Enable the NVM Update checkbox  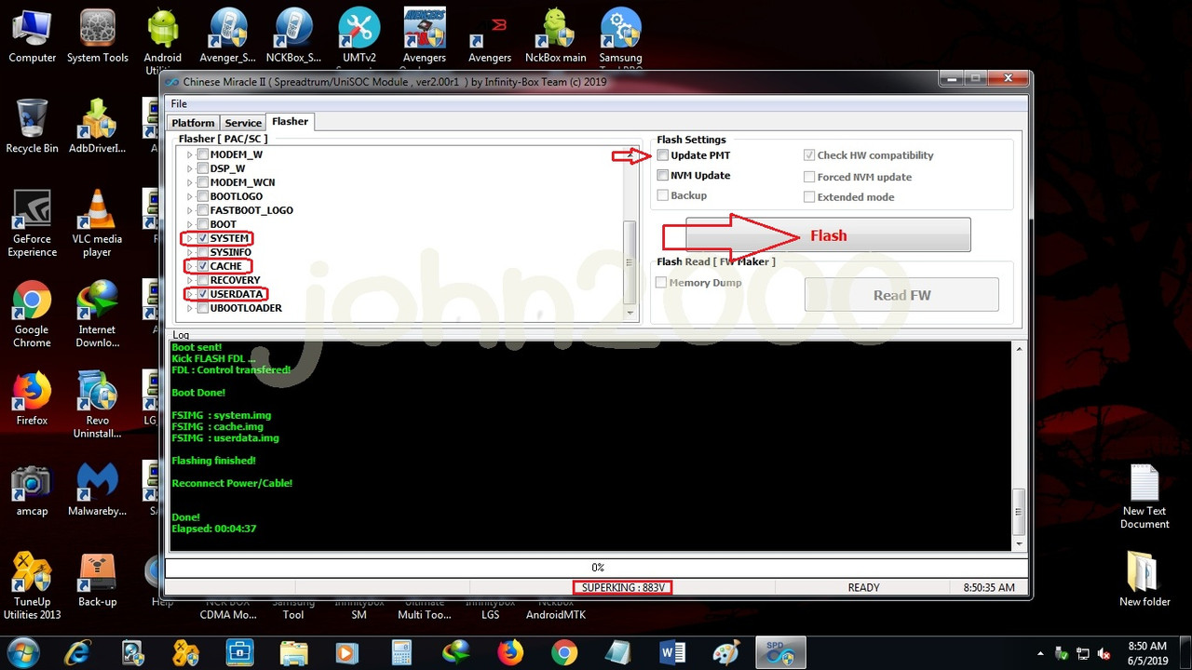coord(663,175)
